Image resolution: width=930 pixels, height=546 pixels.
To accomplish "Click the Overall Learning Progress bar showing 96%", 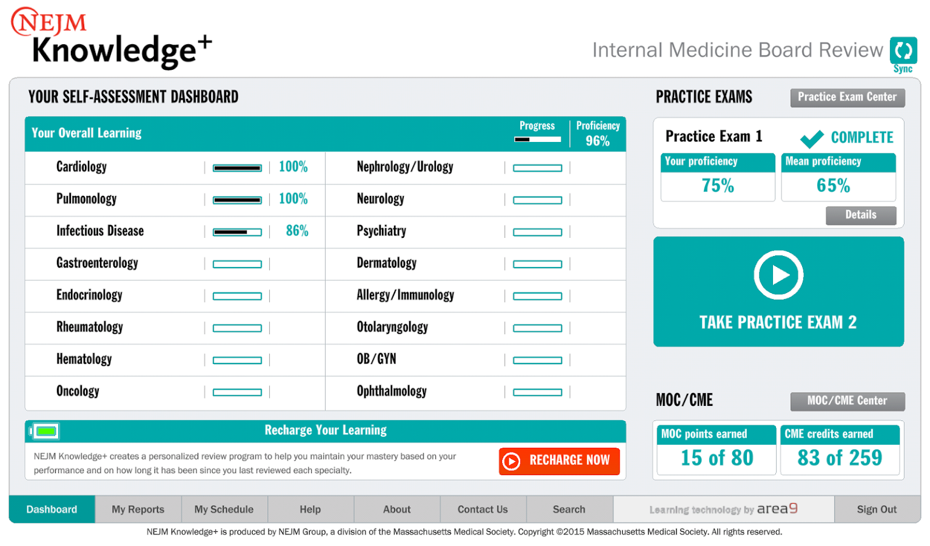I will (x=538, y=139).
